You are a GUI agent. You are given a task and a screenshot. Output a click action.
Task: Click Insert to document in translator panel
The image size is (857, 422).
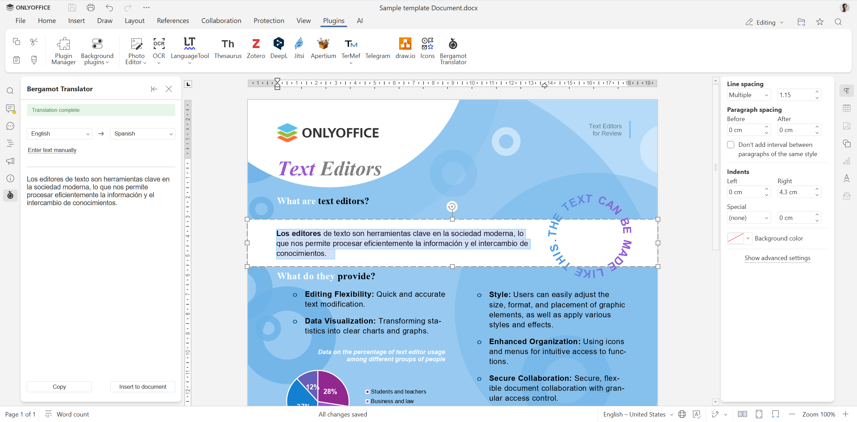143,386
